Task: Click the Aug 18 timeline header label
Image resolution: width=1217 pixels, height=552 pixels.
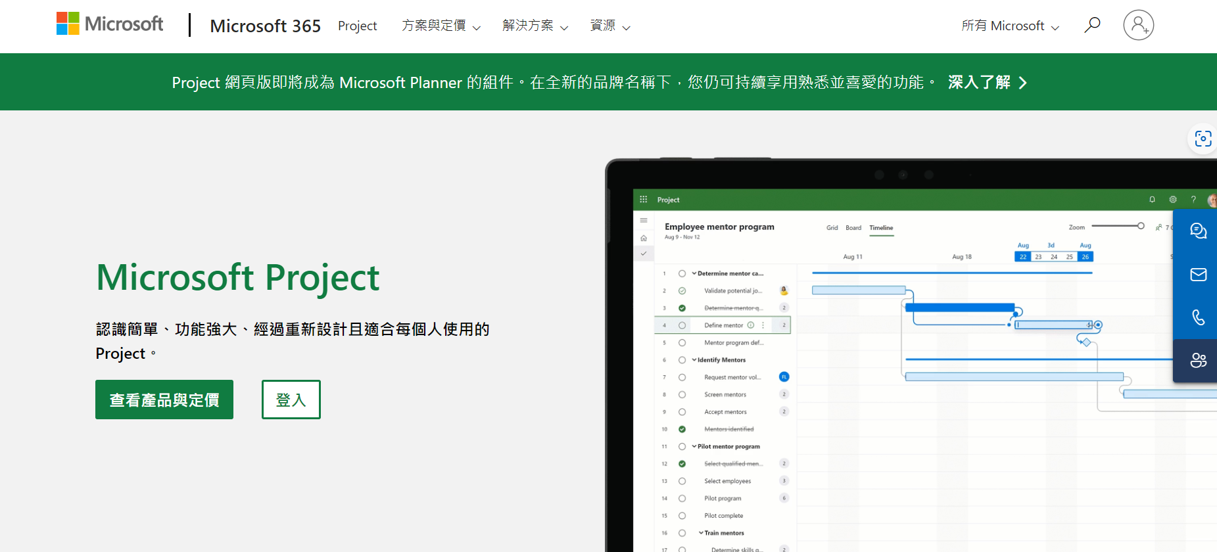Action: [962, 257]
